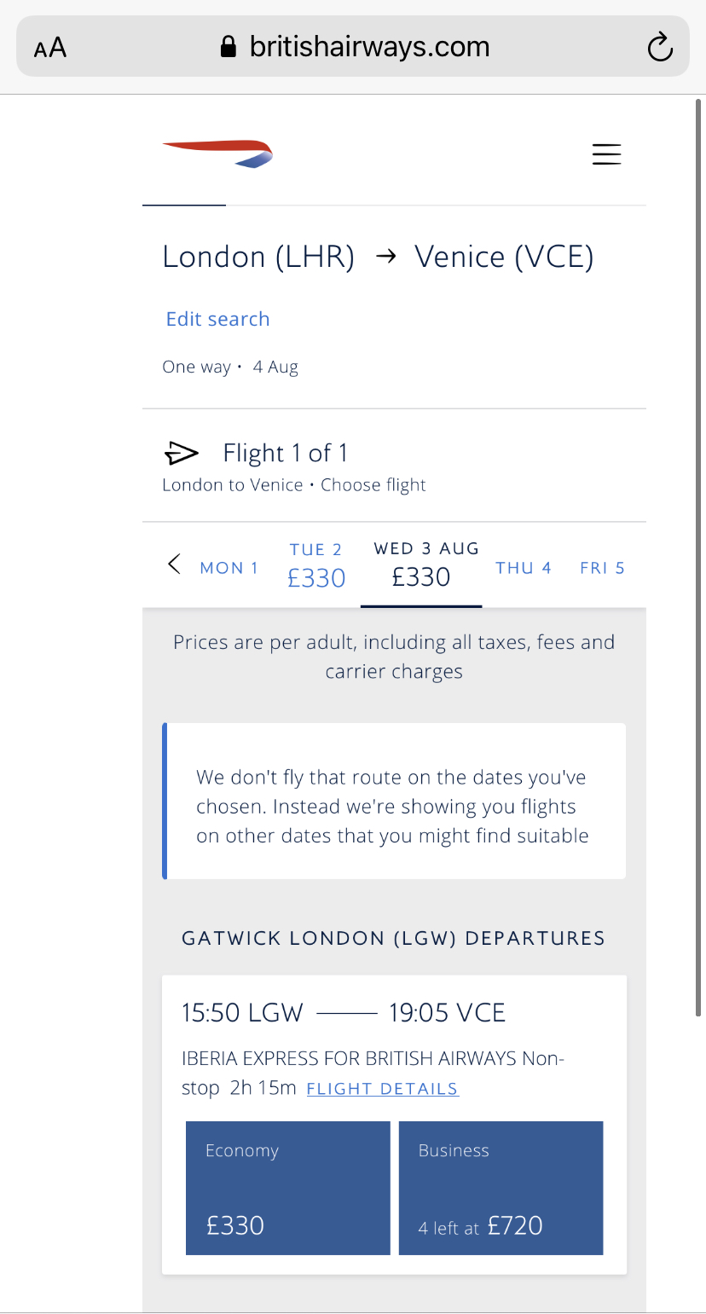Click the London (LHR) to Venice (VCE) heading
706x1314 pixels.
[x=378, y=257]
